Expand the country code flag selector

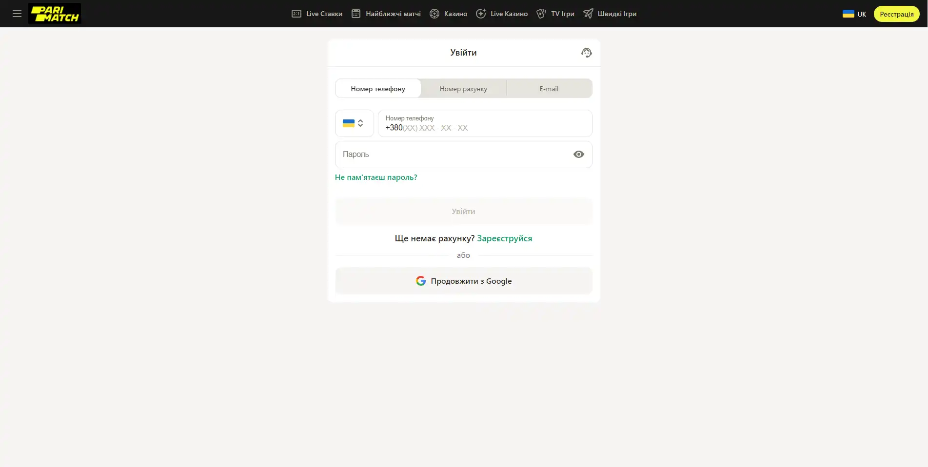[x=354, y=123]
